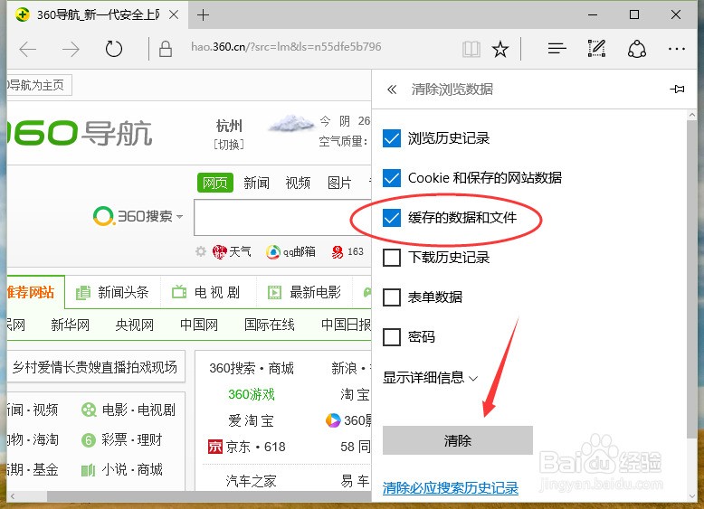Click 切换 to change city

click(229, 145)
